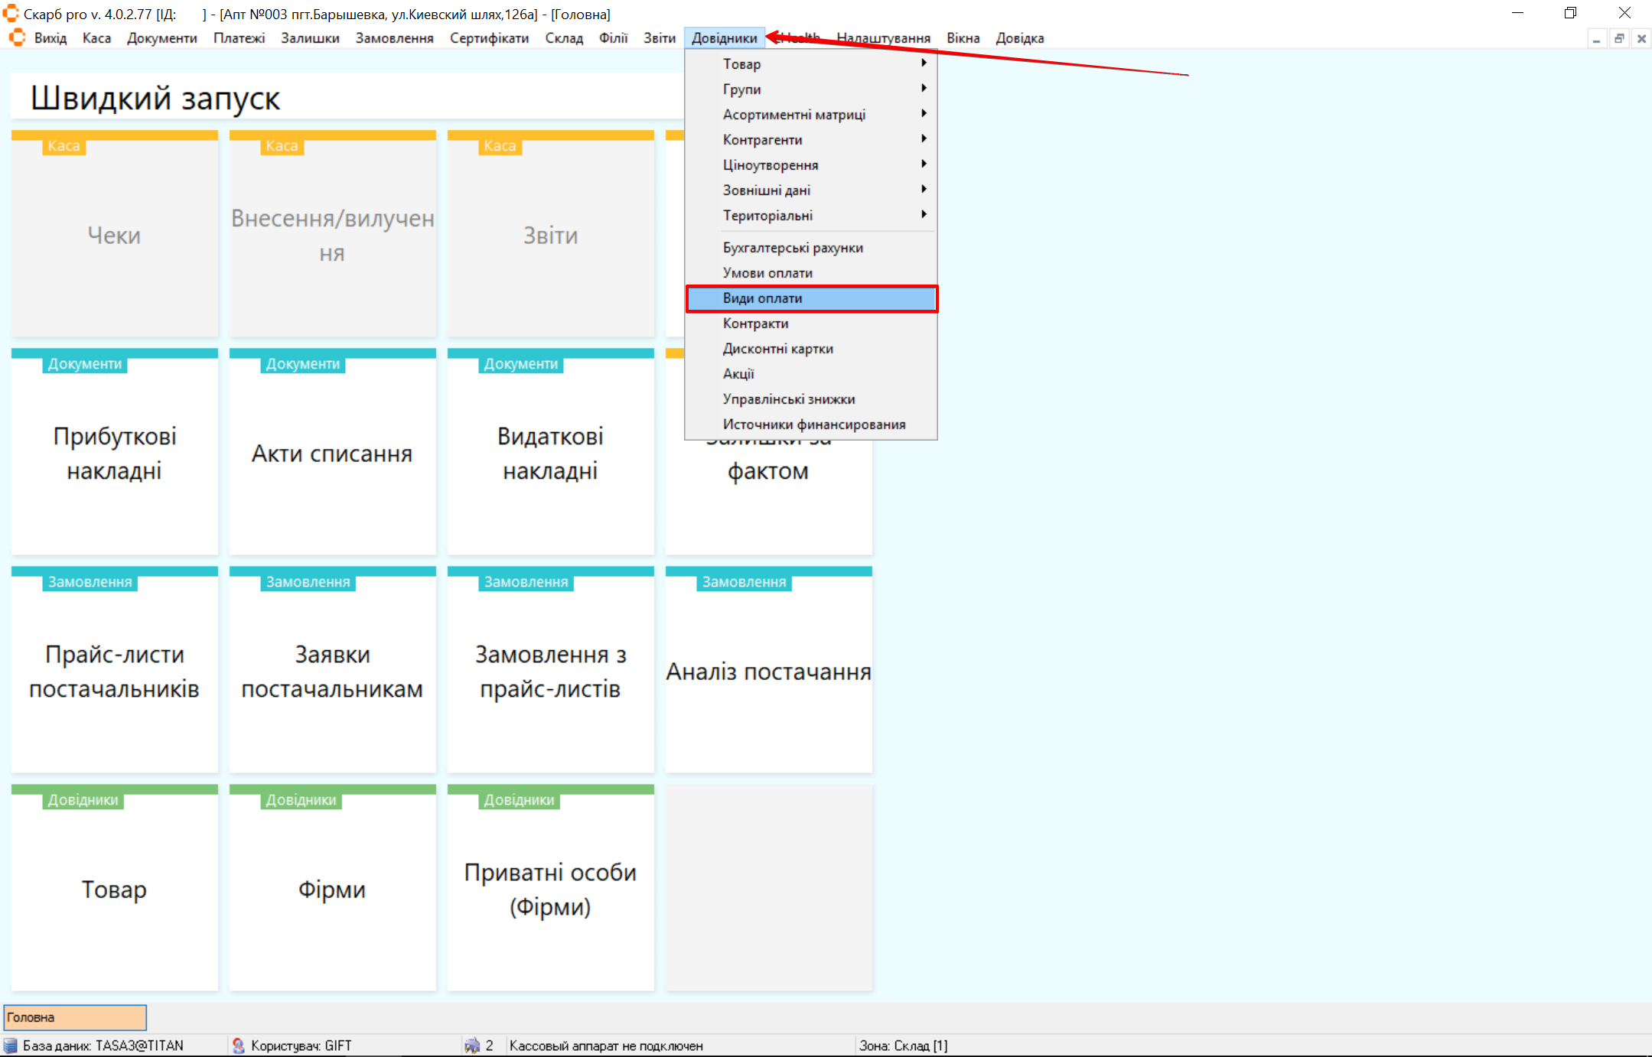Choose Дисконтні картки from the menu
Viewport: 1652px width, 1057px height.
(777, 349)
